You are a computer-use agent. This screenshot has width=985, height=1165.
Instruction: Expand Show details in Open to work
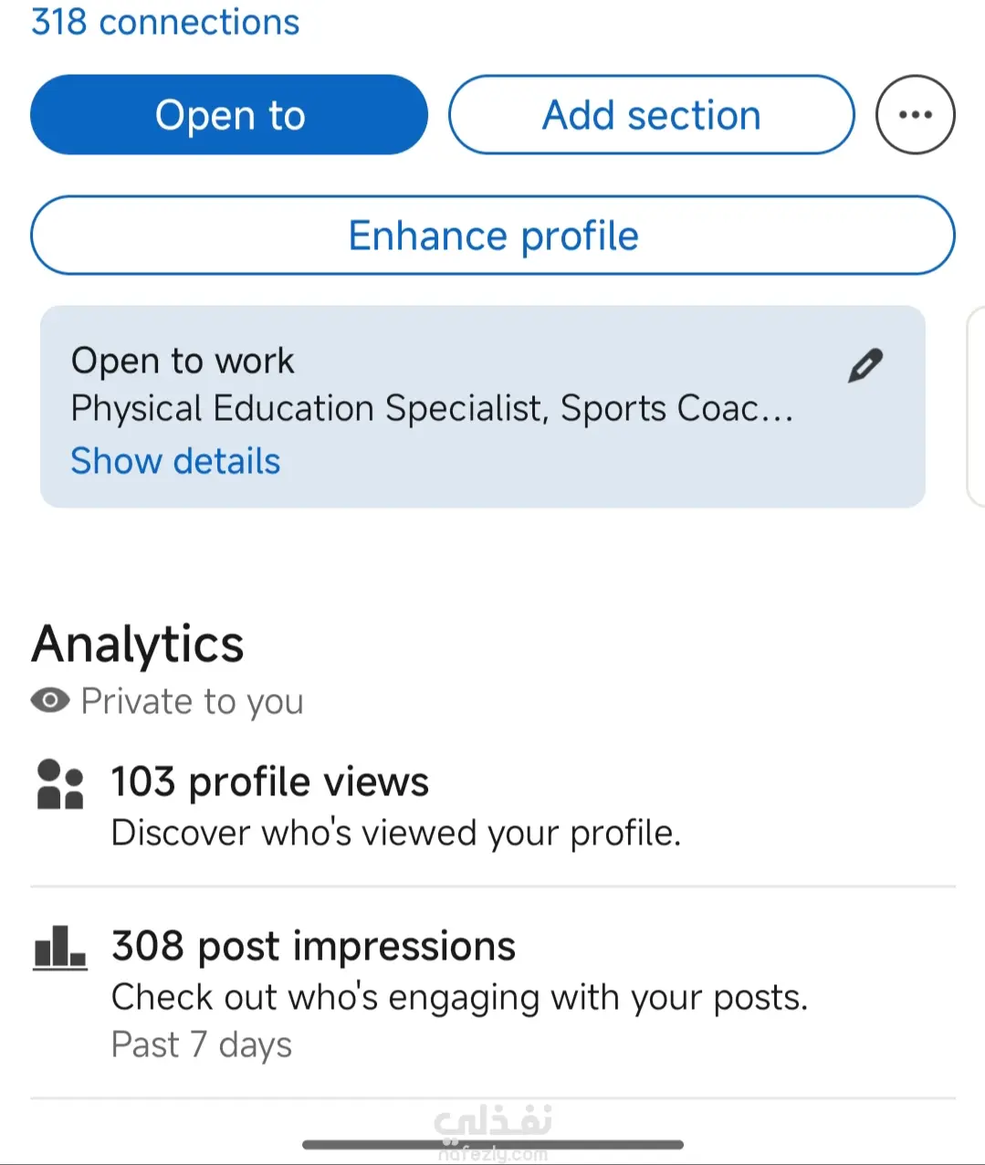click(x=175, y=461)
